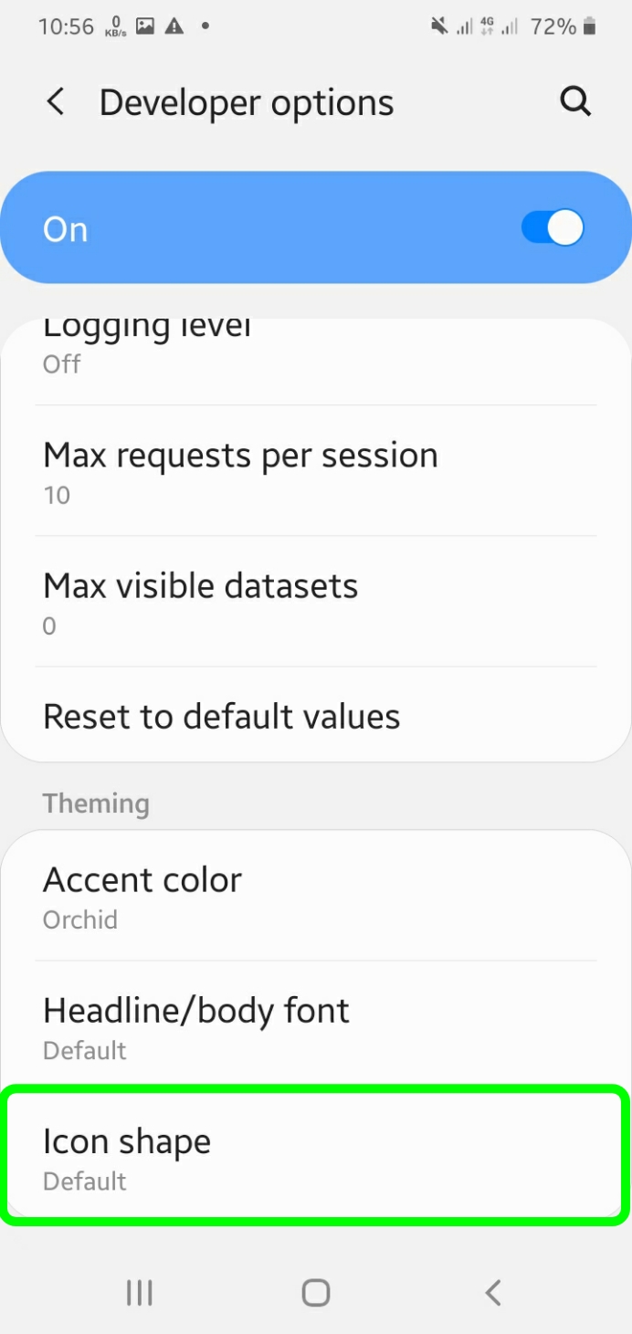This screenshot has width=632, height=1334.
Task: Tap the recent apps navigation button
Action: pyautogui.click(x=140, y=1292)
